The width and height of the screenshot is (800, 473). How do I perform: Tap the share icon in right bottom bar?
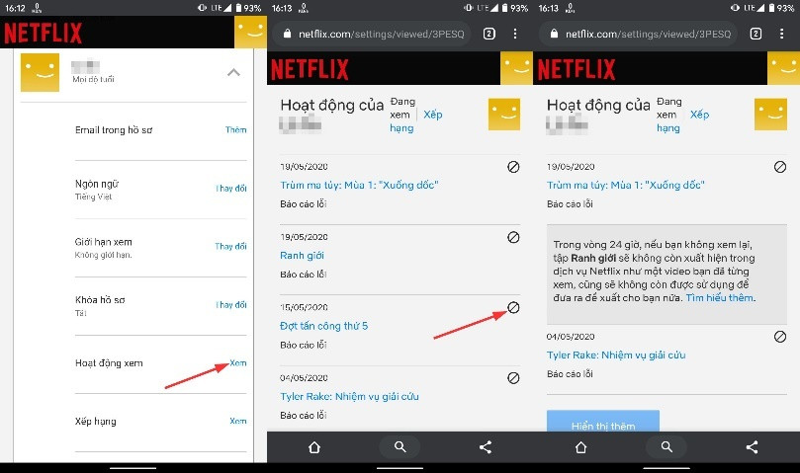pos(753,447)
